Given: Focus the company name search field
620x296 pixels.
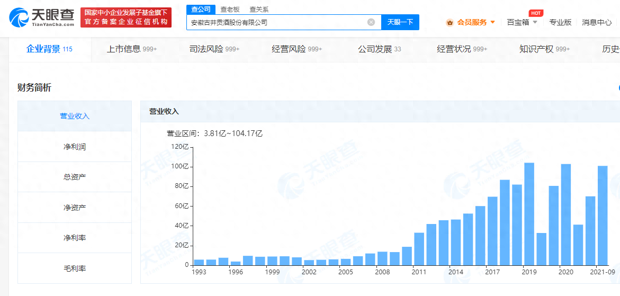Looking at the screenshot, I should (x=277, y=23).
